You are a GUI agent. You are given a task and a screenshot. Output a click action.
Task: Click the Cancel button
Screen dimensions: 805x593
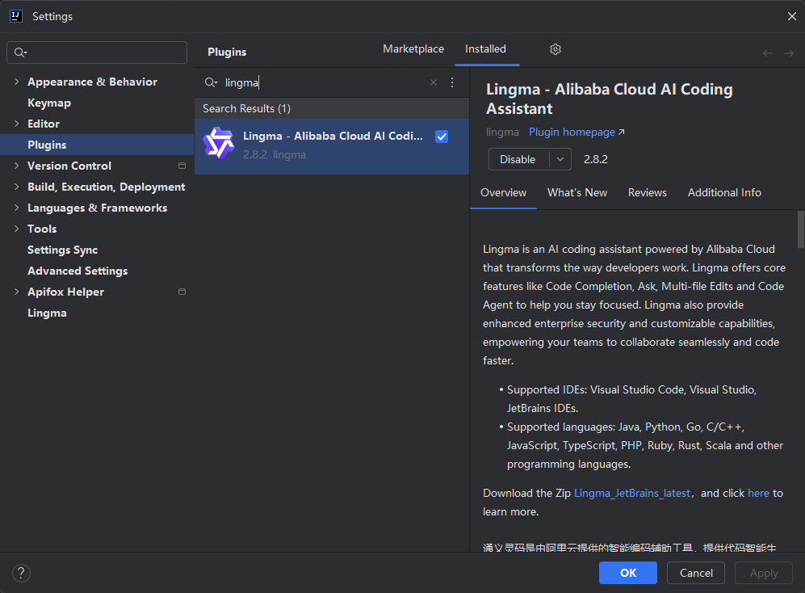coord(696,573)
